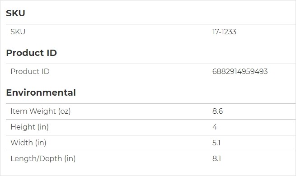Click the Product ID section heading
296x176 pixels.
31,53
